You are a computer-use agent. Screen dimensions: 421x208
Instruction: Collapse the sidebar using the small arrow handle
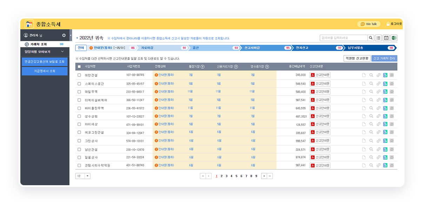click(71, 35)
